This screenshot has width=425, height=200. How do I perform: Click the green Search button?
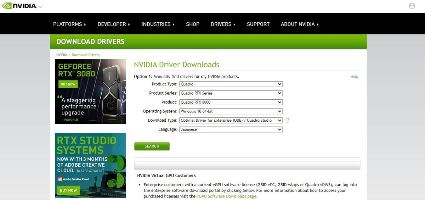click(x=152, y=146)
